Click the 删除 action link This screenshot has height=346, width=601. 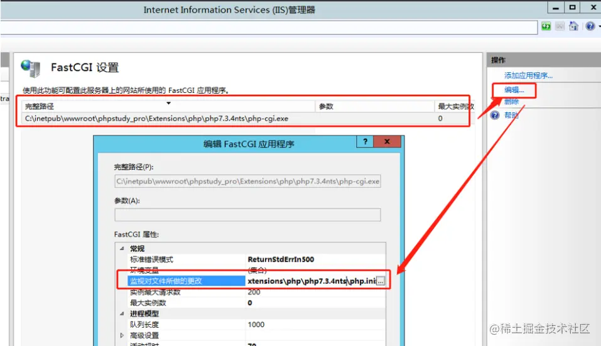(511, 102)
